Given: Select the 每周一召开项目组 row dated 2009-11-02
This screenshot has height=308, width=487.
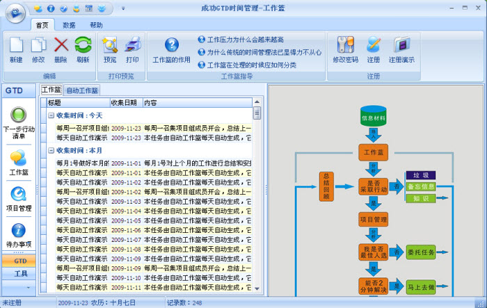Looking at the screenshot, I should [x=154, y=192].
